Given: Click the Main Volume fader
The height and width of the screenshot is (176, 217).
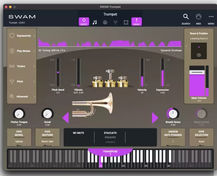Looking at the screenshot, I should [197, 81].
